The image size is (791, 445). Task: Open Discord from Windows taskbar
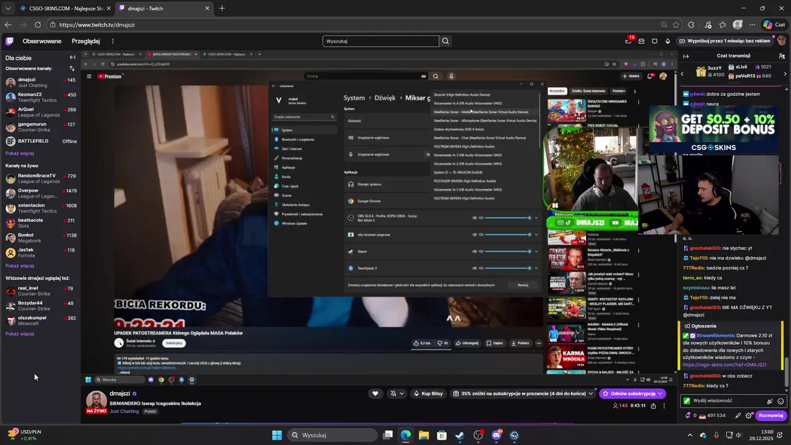pyautogui.click(x=496, y=435)
